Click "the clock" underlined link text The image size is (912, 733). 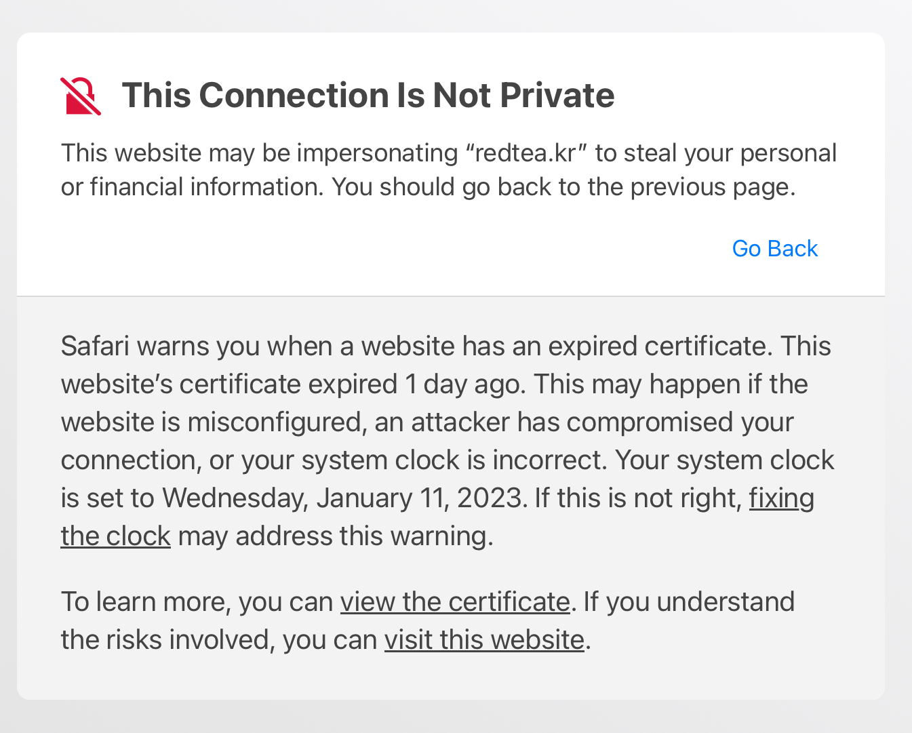(x=115, y=536)
